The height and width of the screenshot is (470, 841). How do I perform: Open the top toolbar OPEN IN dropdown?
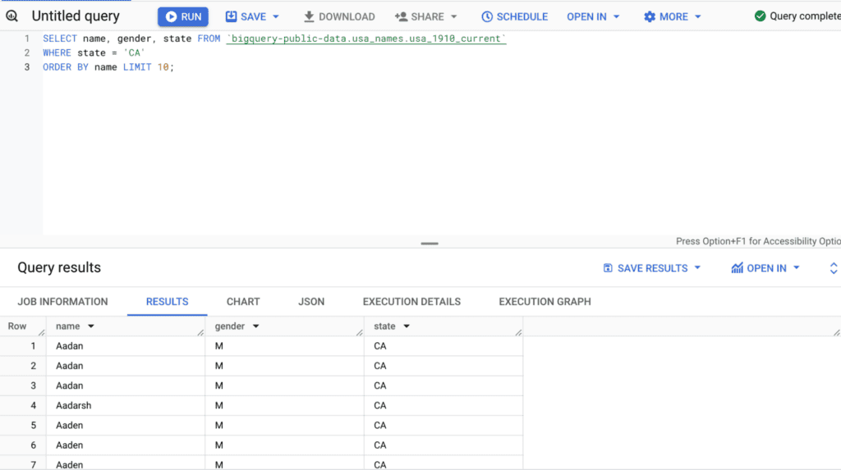pos(593,16)
